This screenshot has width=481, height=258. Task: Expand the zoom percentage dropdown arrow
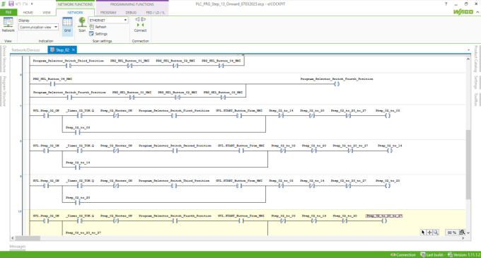point(468,233)
